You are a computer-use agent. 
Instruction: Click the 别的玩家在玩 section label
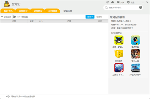point(116,33)
